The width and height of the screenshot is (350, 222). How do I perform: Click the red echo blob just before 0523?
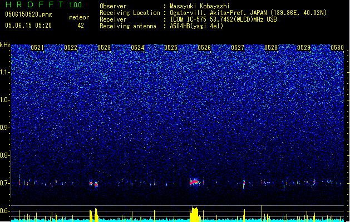pos(96,184)
